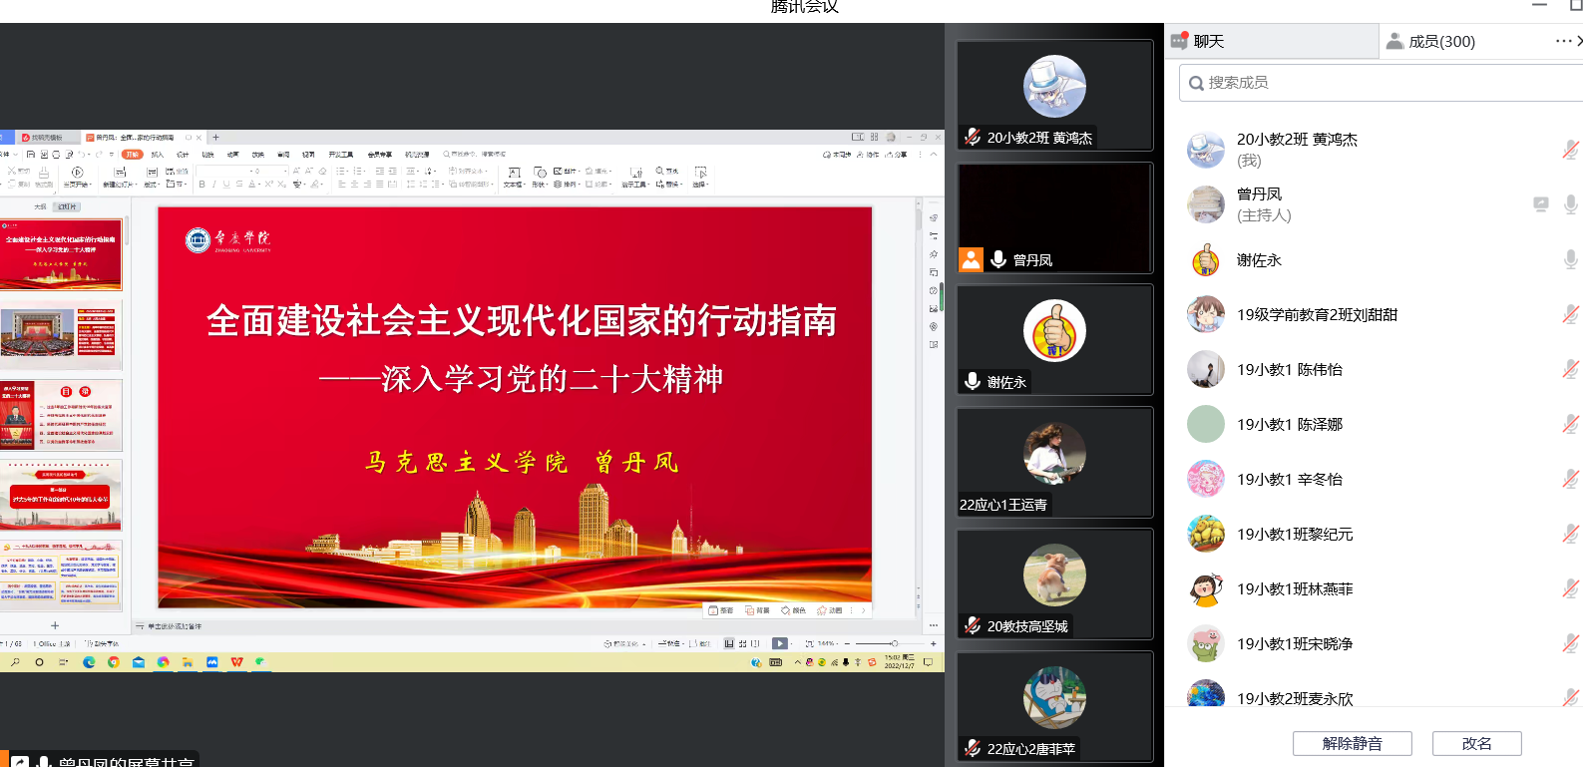Toggle host 曾丹凤's microphone icon in list
Image resolution: width=1583 pixels, height=767 pixels.
pyautogui.click(x=1570, y=204)
